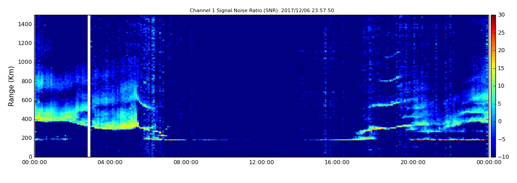Click the 1400 tick label on range axis
Viewport: 517px width, 183px height.
[x=25, y=24]
